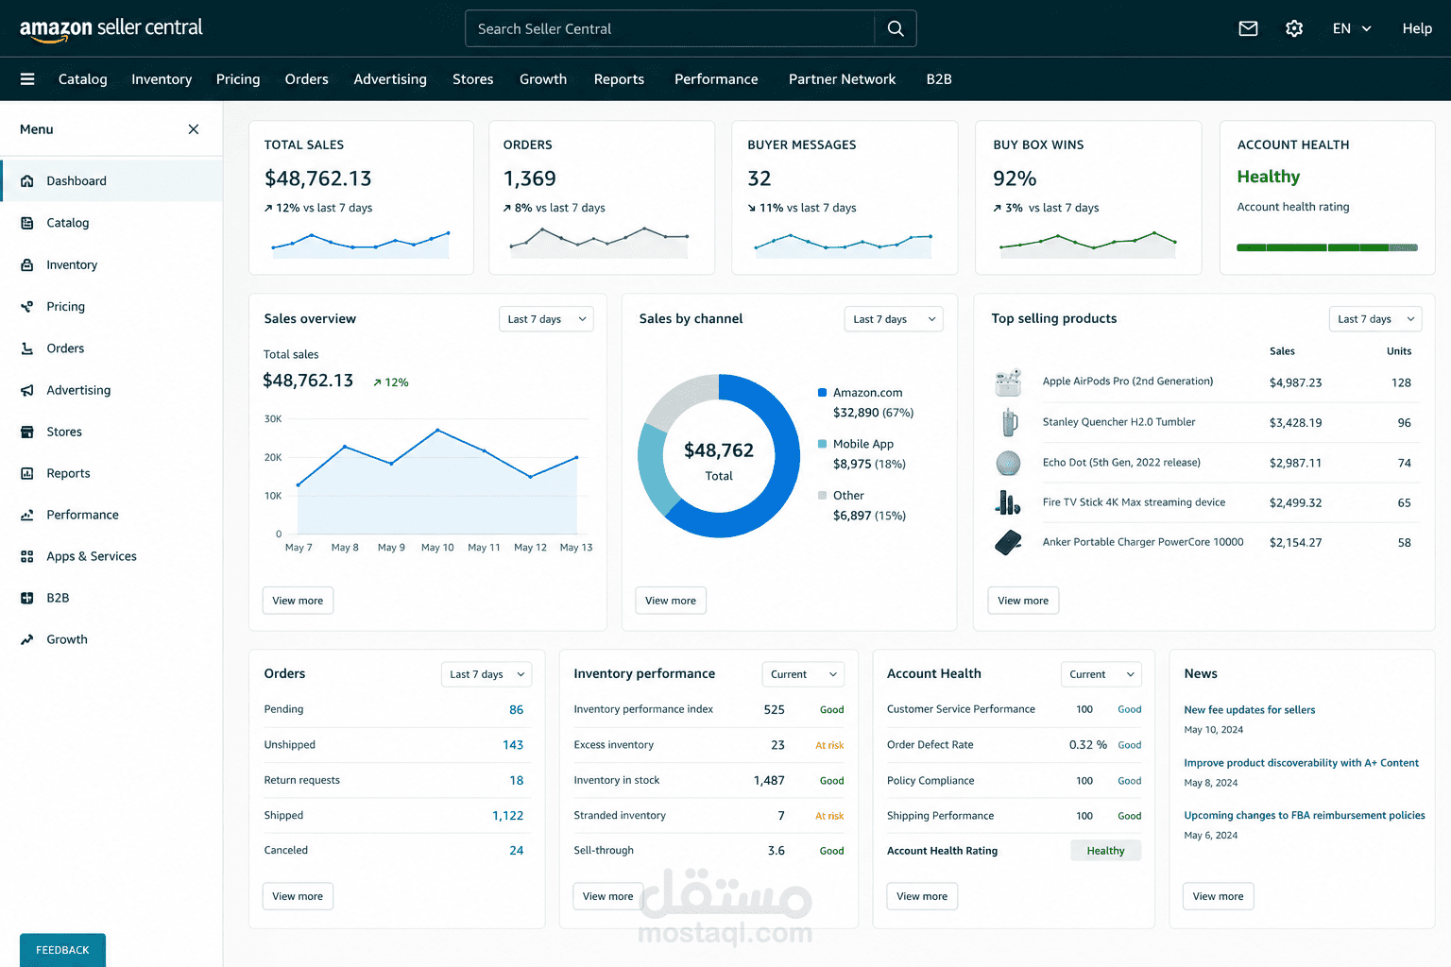Click the Other gray legend swatch
This screenshot has height=967, width=1451.
tap(822, 496)
